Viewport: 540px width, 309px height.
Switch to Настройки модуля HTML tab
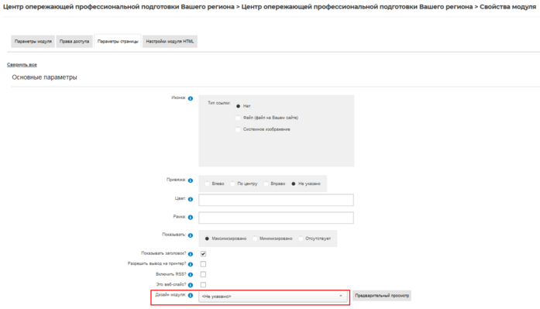(170, 41)
